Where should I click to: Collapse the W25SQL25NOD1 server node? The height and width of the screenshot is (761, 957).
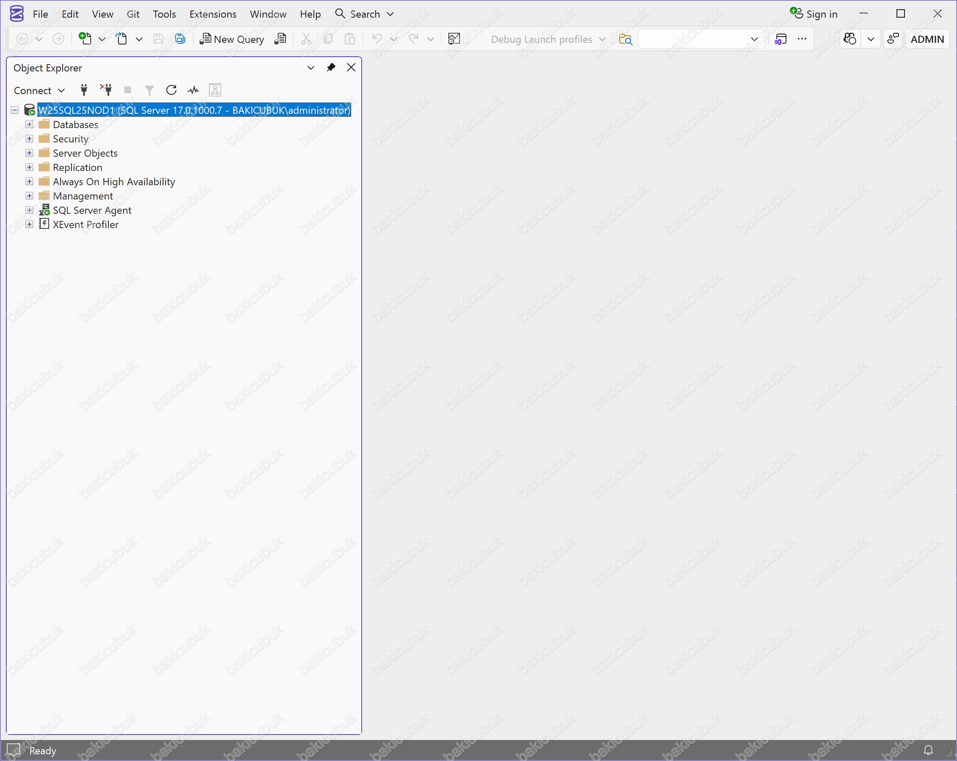[x=15, y=110]
